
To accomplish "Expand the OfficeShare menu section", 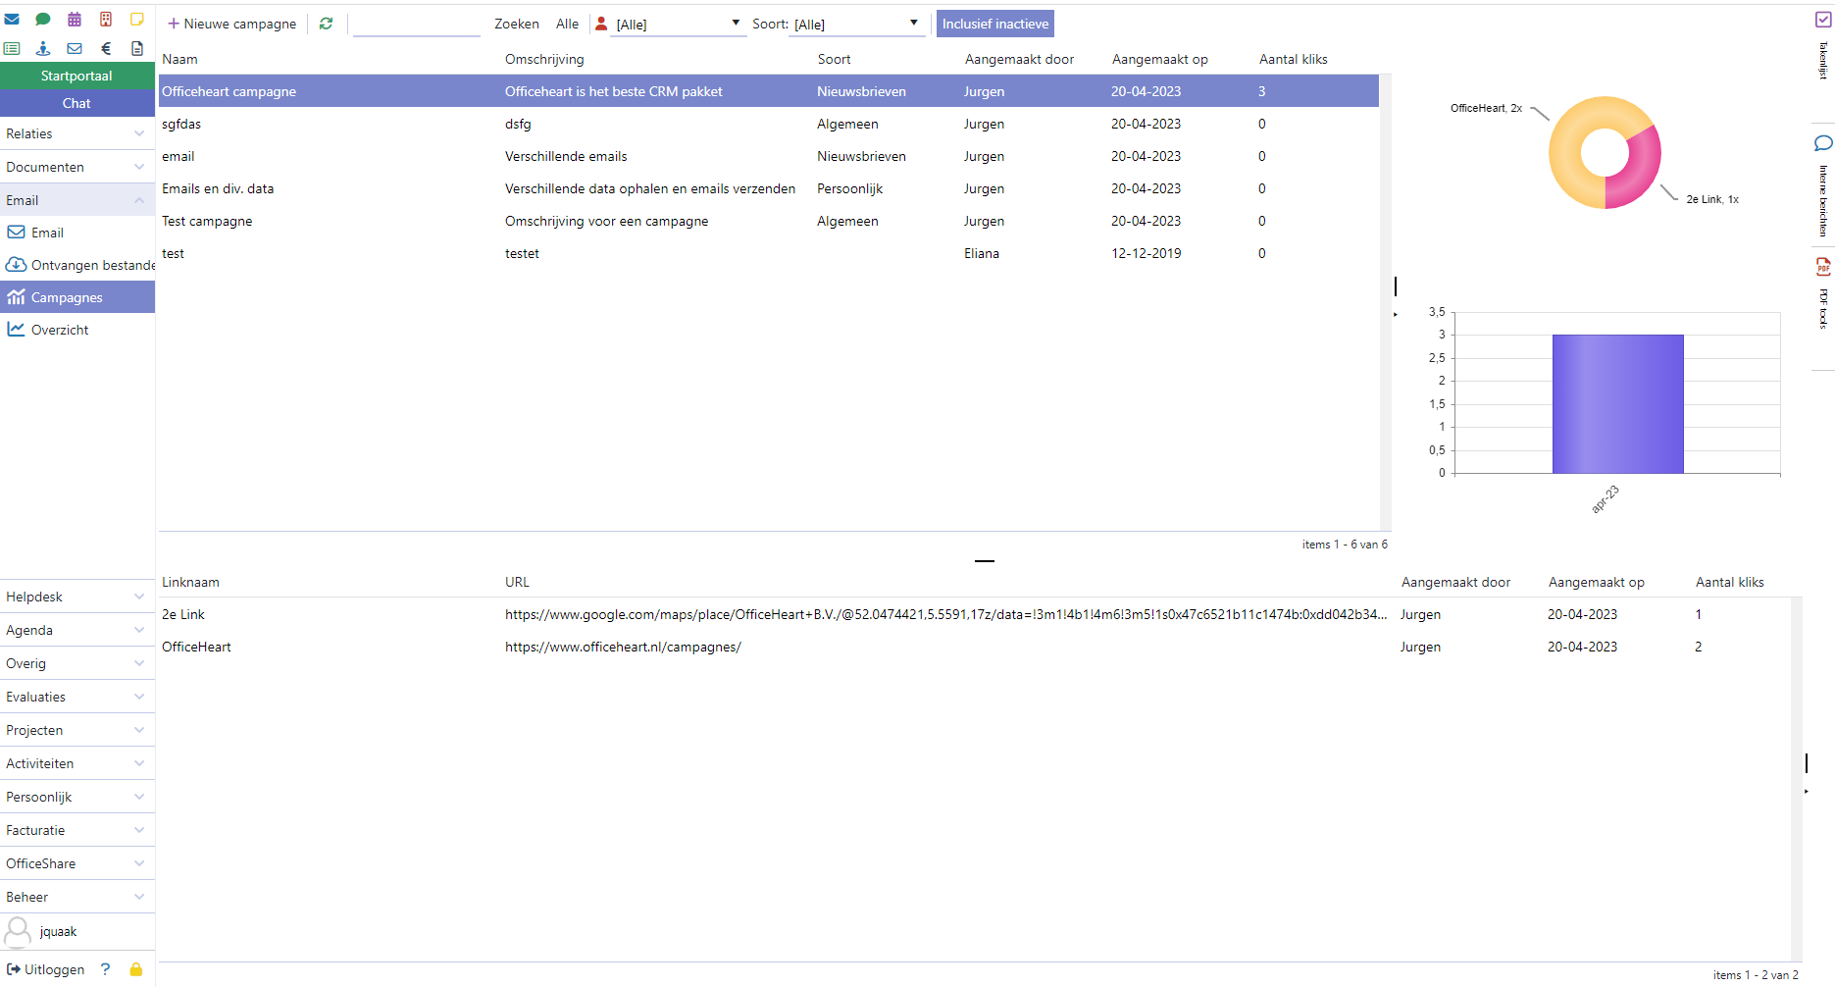I will (77, 863).
